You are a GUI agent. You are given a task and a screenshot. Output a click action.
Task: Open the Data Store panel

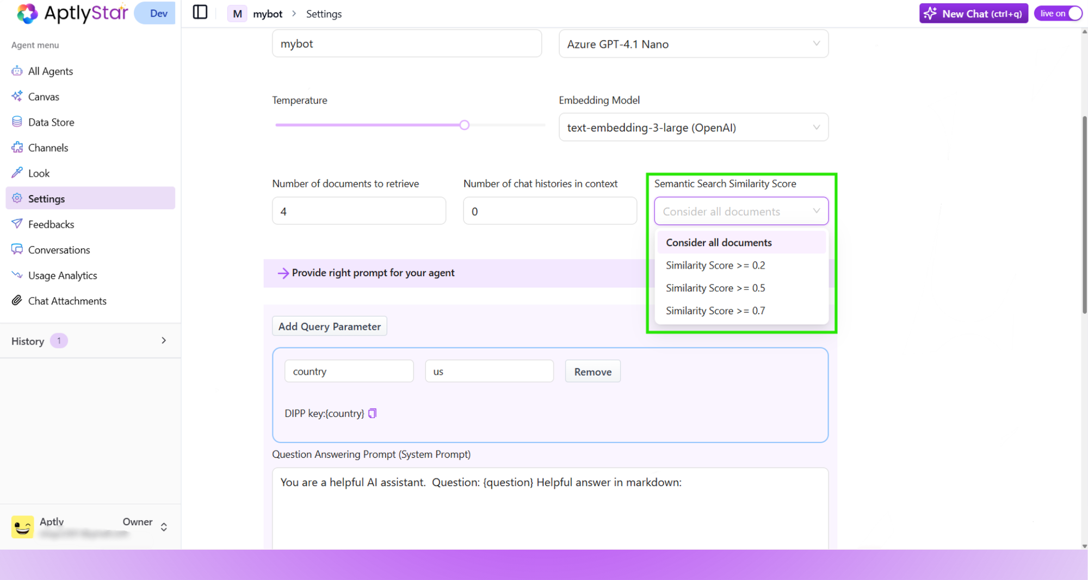[x=51, y=122]
